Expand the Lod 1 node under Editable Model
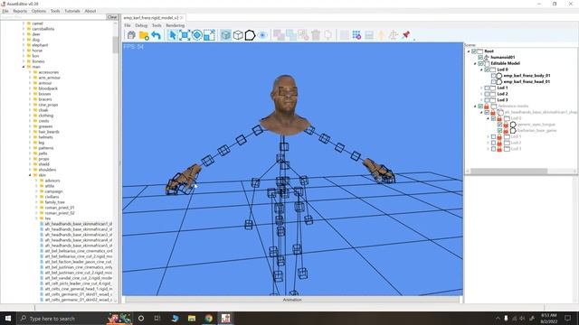Viewport: 579px width, 325px height. (x=481, y=88)
